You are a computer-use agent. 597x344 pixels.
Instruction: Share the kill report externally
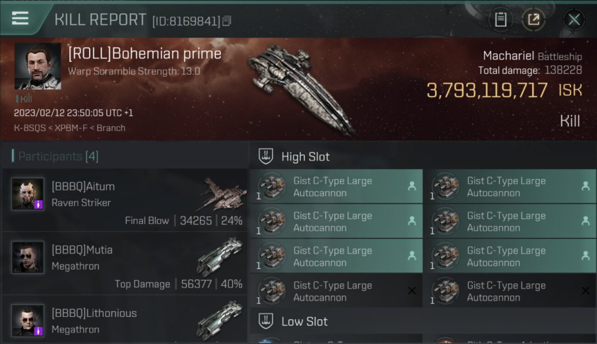click(533, 20)
